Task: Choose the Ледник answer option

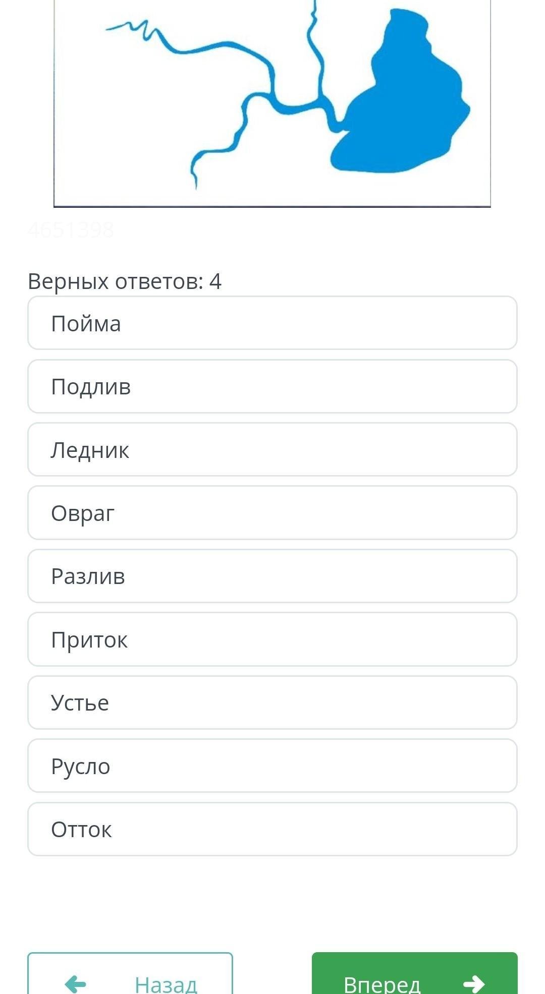Action: click(x=272, y=450)
